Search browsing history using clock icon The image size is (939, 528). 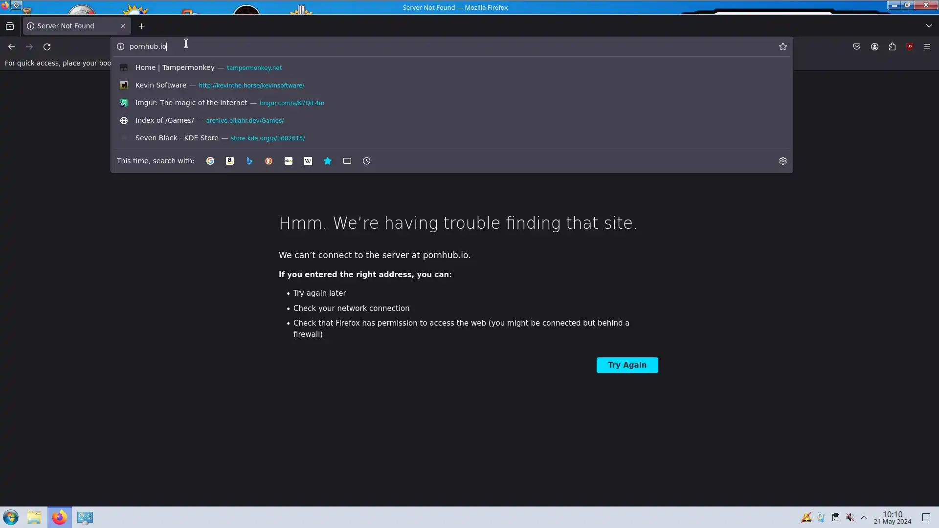[x=367, y=161]
